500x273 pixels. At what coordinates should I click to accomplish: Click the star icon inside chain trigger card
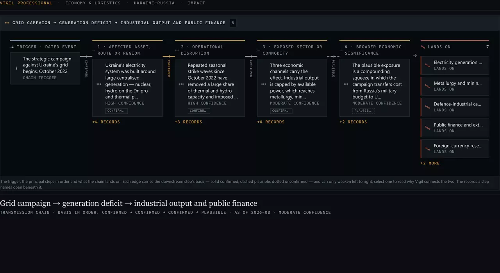coord(16,68)
